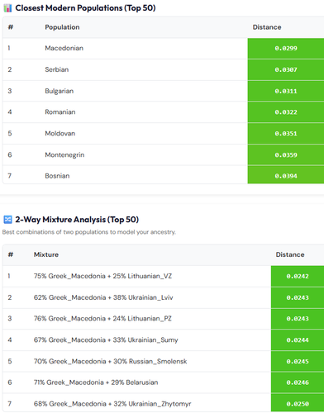
Task: Select the Romanian population row
Action: (164, 112)
